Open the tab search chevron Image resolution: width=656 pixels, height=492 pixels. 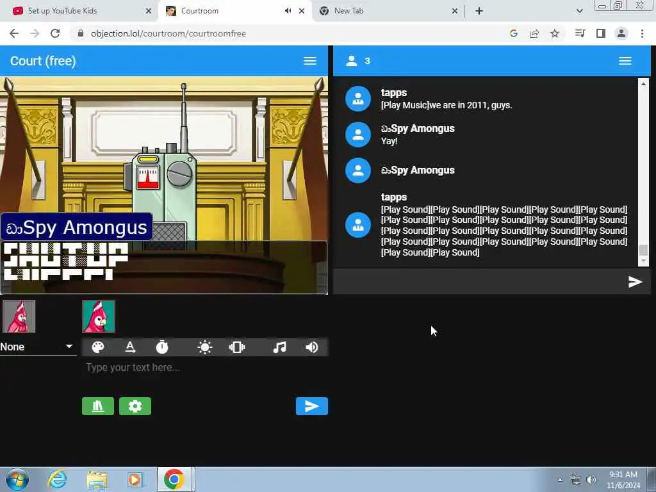point(579,11)
